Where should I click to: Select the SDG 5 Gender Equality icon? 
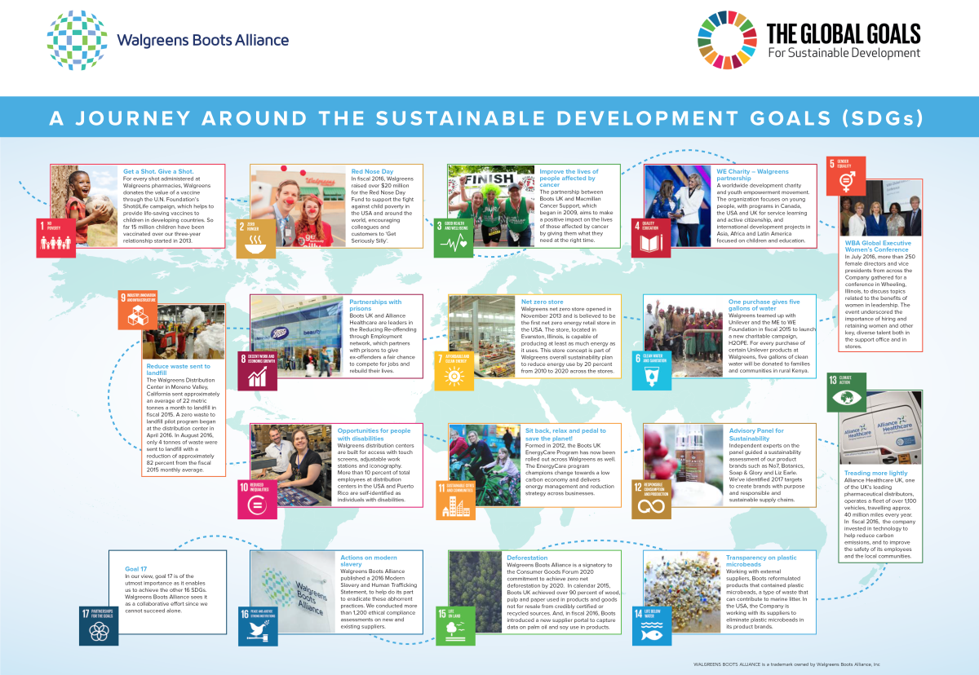click(x=847, y=175)
